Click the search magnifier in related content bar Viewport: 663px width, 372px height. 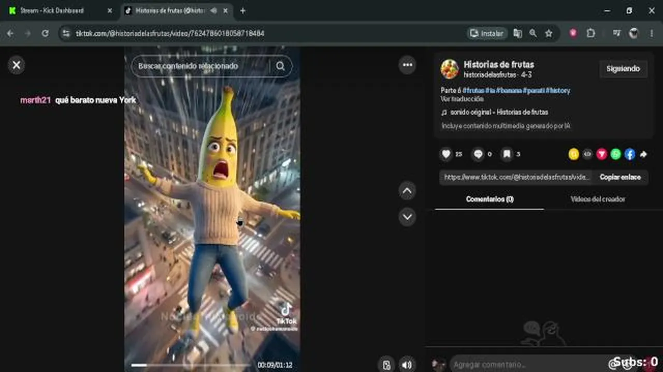pyautogui.click(x=280, y=66)
